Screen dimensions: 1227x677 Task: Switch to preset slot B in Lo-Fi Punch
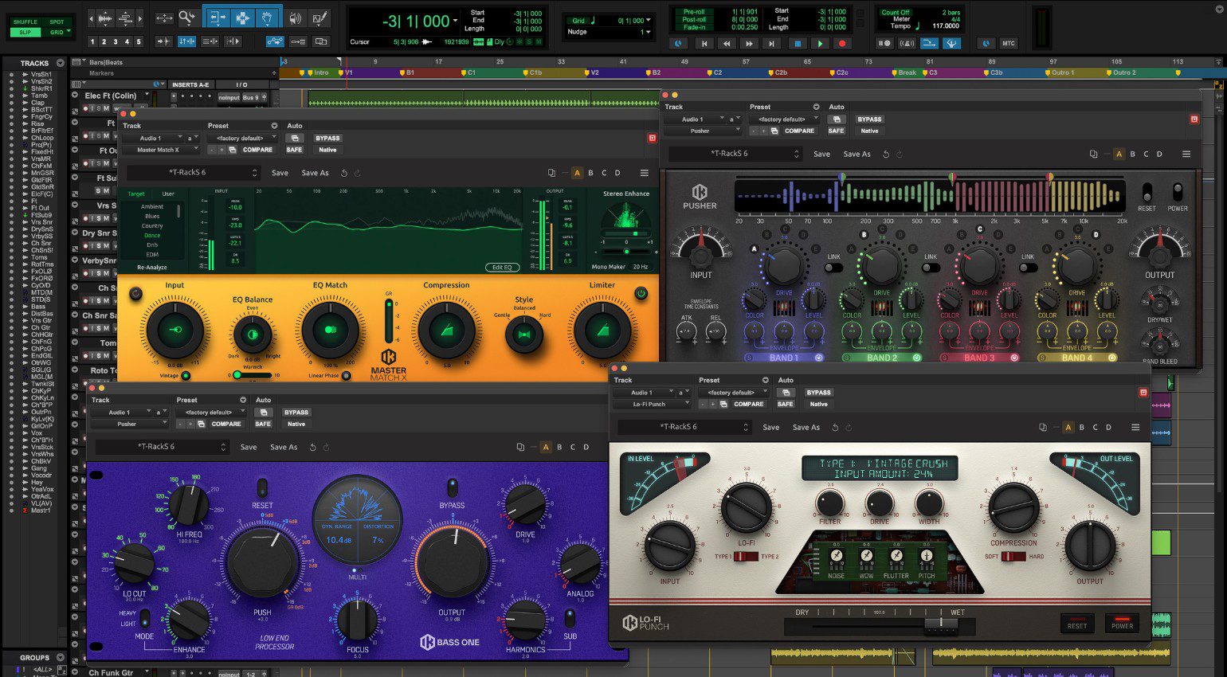click(x=1081, y=427)
